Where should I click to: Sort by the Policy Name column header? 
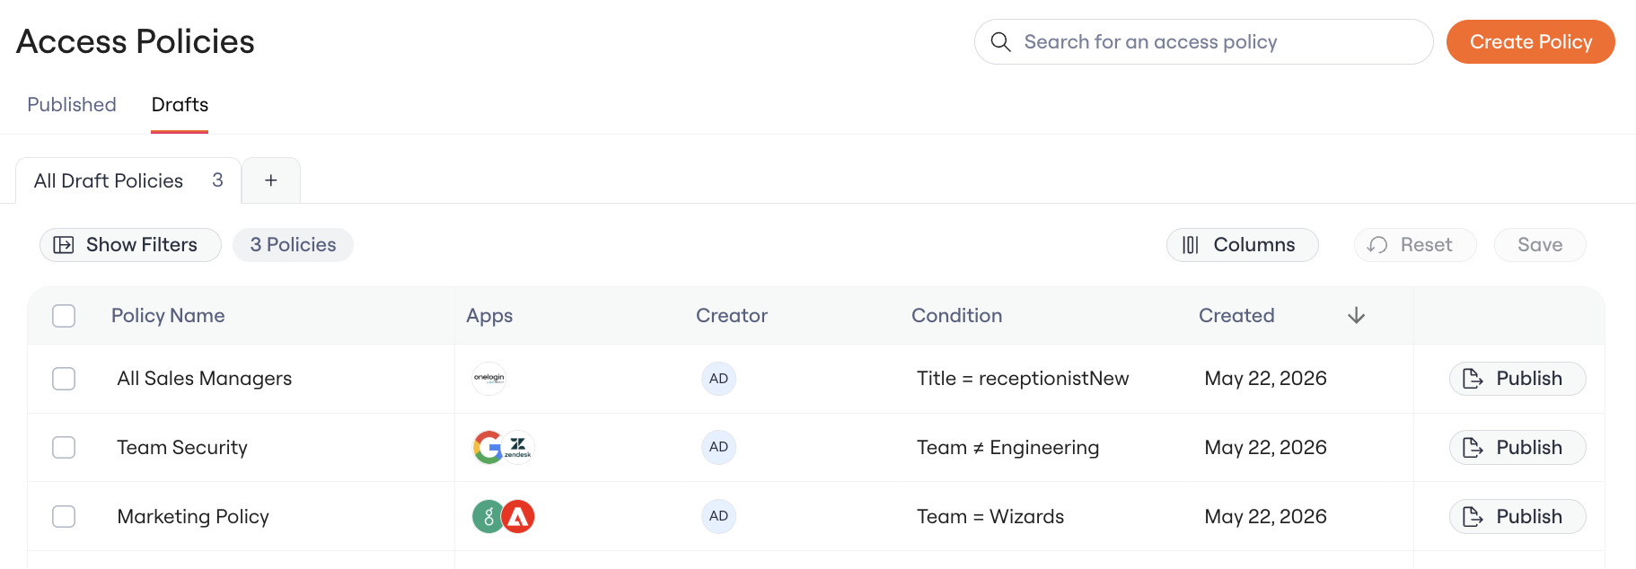tap(168, 316)
